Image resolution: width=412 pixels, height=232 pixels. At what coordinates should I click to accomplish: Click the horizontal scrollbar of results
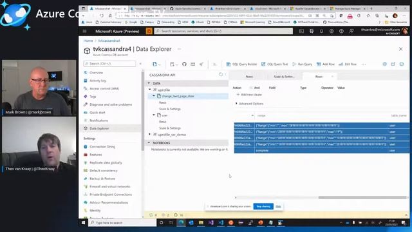point(362,198)
